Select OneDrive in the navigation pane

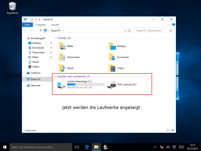35,73
